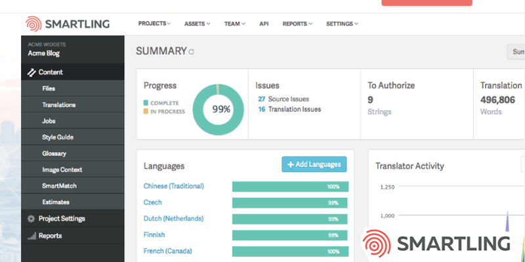Click the Czech 99% progress bar
This screenshot has height=262, width=525.
tap(290, 203)
